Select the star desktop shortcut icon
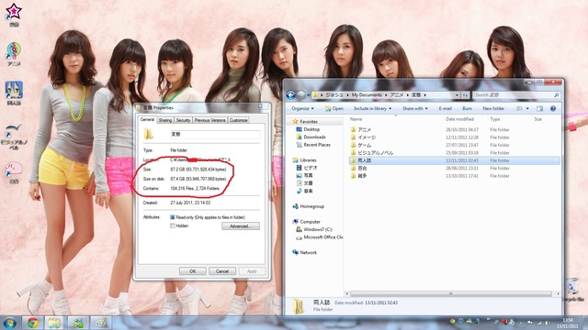Image resolution: width=588 pixels, height=330 pixels. click(14, 15)
